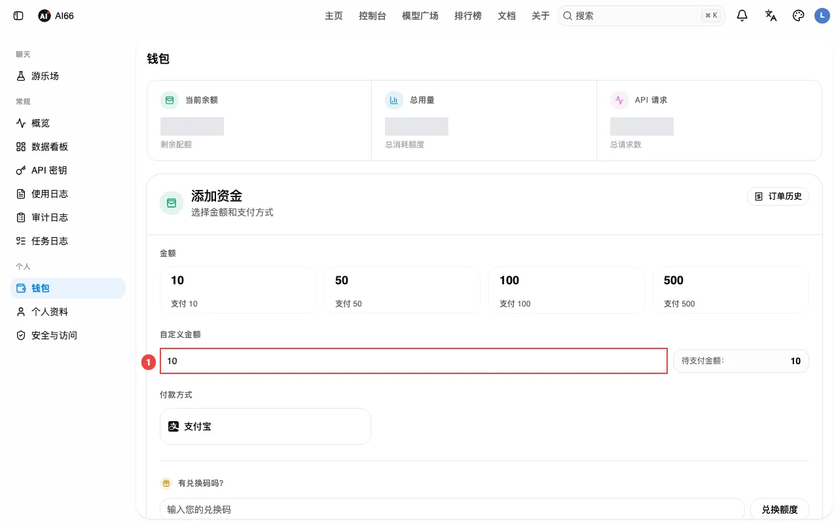View 使用日志 in the sidebar
This screenshot has height=524, width=838.
coord(68,194)
